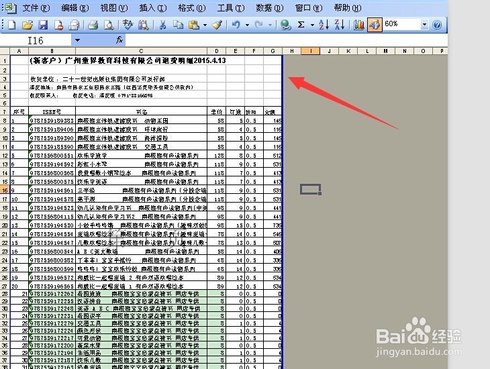Open Print Preview with the magnifier page icon

click(x=109, y=25)
